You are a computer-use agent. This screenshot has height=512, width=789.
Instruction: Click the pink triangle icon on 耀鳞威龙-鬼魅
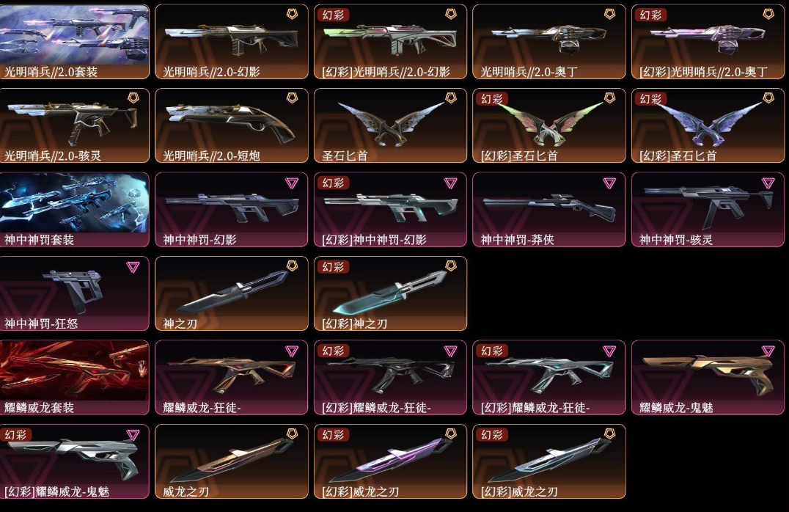(x=768, y=351)
